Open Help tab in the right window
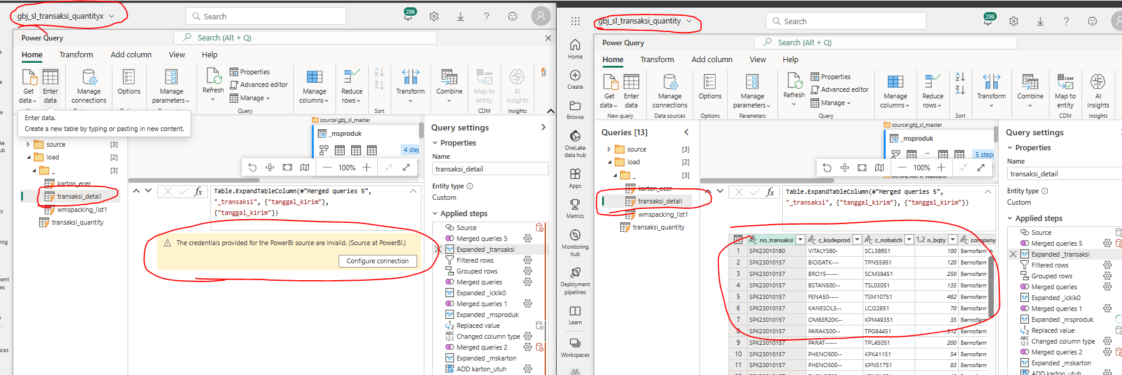 (790, 60)
